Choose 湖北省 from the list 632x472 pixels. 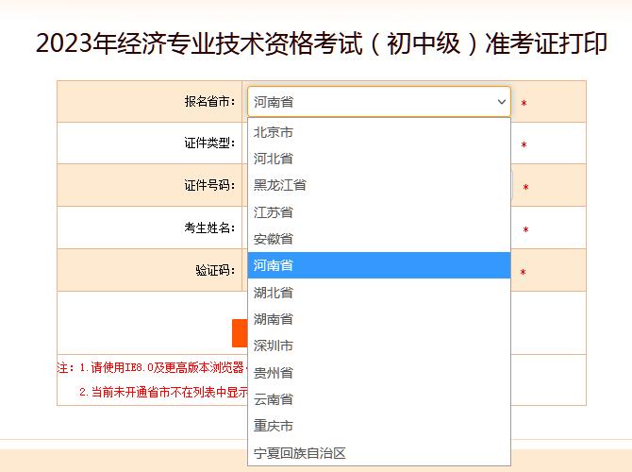click(x=379, y=292)
